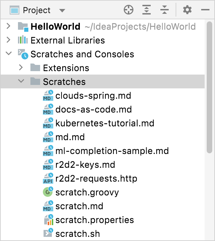This screenshot has width=215, height=241.
Task: Expand the Extensions folder
Action: (21, 68)
